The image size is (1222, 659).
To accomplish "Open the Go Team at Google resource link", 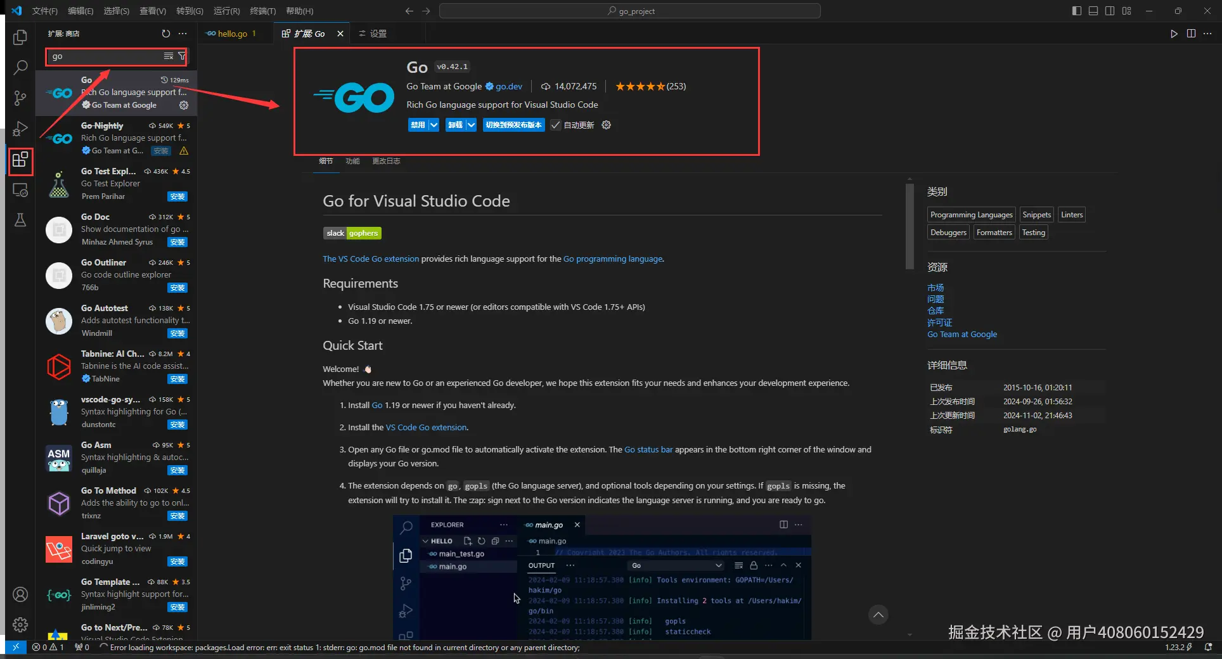I will (962, 334).
